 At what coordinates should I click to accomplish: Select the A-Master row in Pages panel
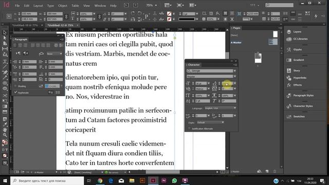(x=254, y=42)
